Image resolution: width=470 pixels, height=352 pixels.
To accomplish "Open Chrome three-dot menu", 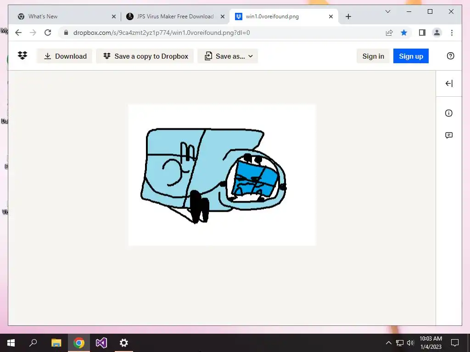I will (x=452, y=33).
